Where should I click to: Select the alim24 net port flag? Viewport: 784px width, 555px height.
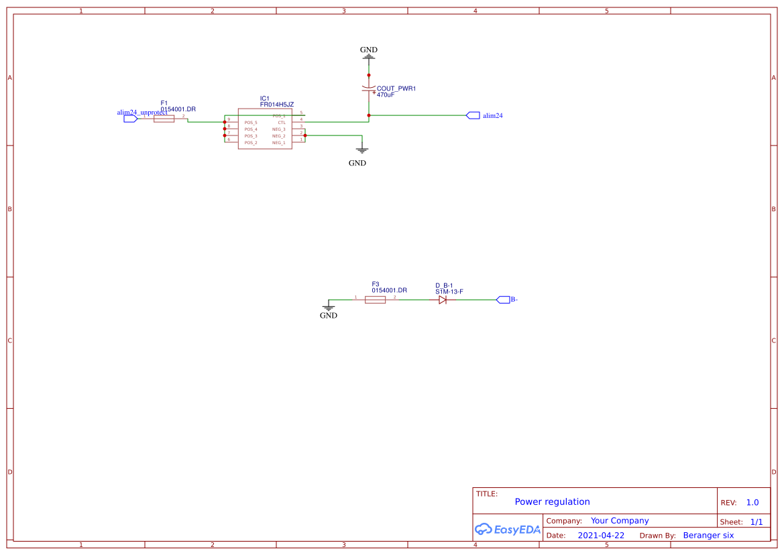click(x=472, y=115)
